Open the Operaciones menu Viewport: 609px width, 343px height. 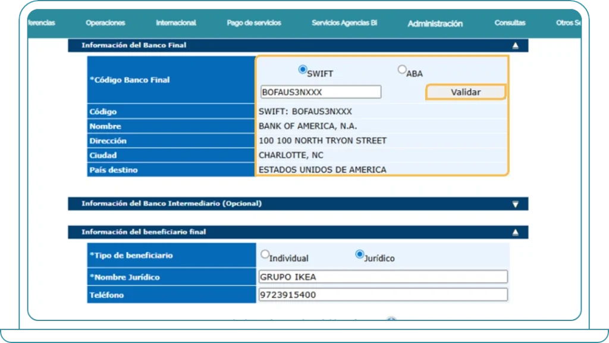pos(105,23)
